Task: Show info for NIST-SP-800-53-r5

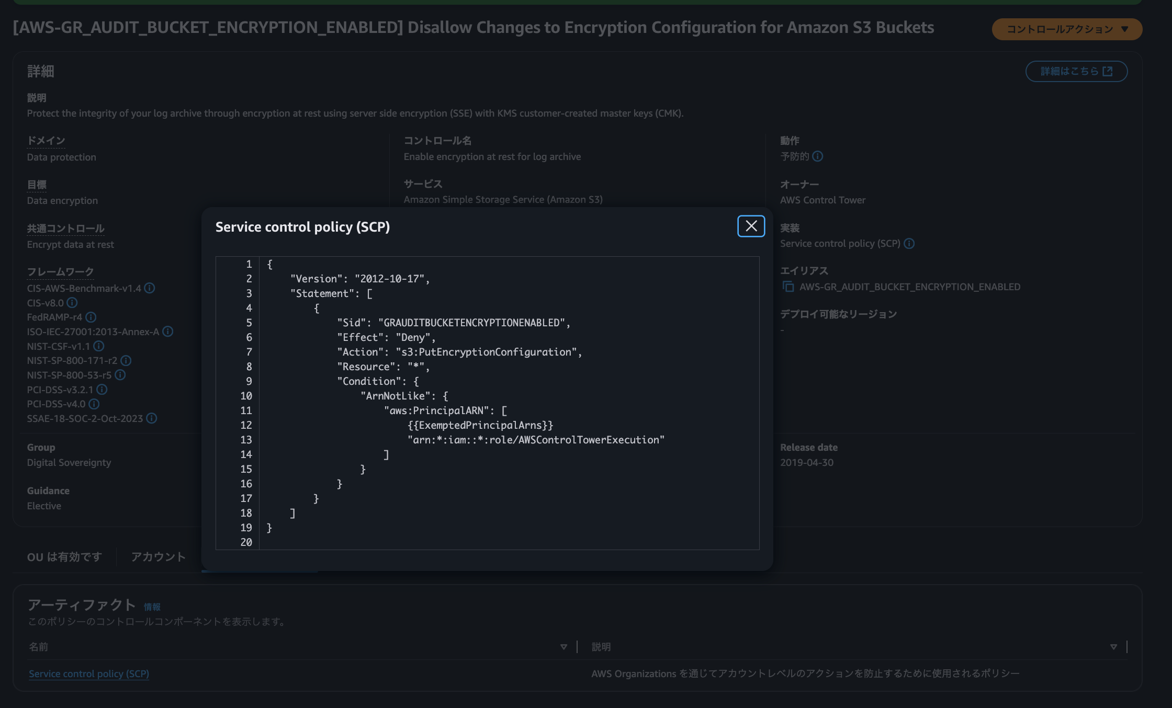Action: (x=120, y=375)
